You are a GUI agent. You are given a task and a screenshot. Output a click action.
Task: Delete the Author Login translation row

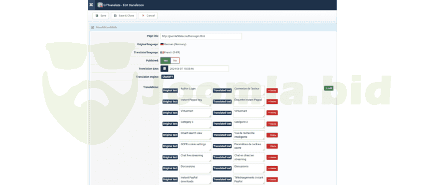tap(272, 91)
